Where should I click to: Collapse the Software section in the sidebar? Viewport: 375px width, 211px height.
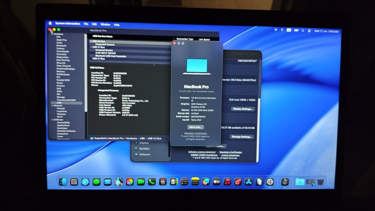point(52,120)
